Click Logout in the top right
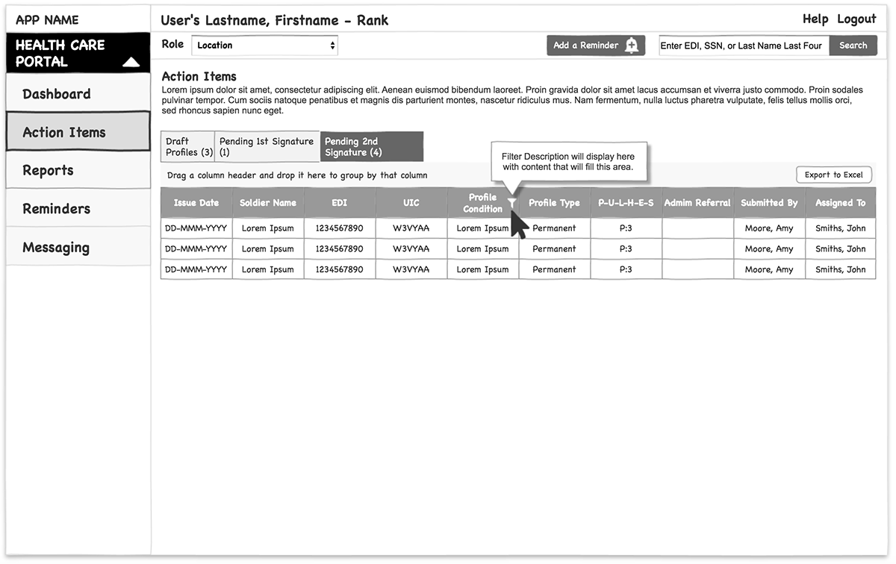Screen dimensions: 896x564 point(856,19)
